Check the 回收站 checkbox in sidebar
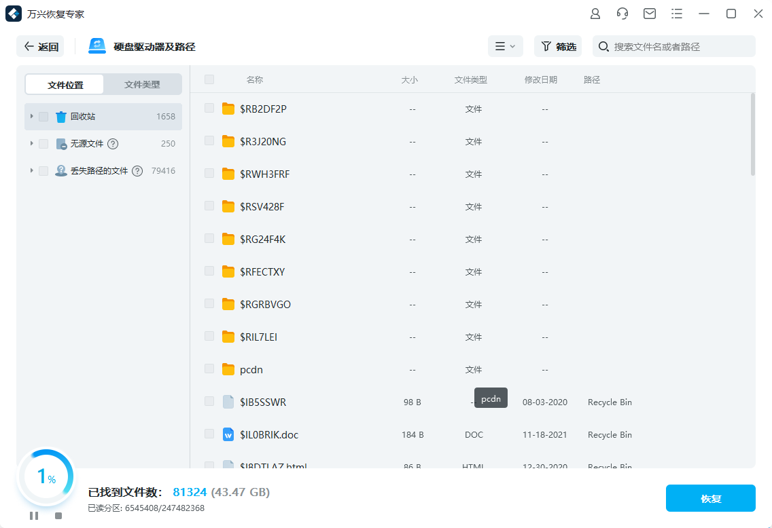772x528 pixels. pyautogui.click(x=43, y=116)
